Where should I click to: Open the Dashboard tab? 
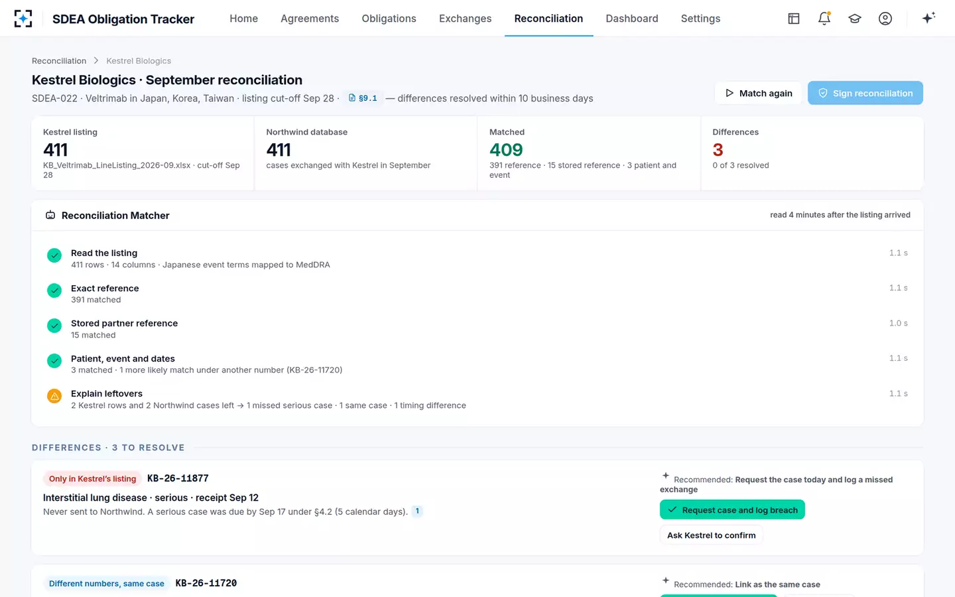tap(632, 19)
